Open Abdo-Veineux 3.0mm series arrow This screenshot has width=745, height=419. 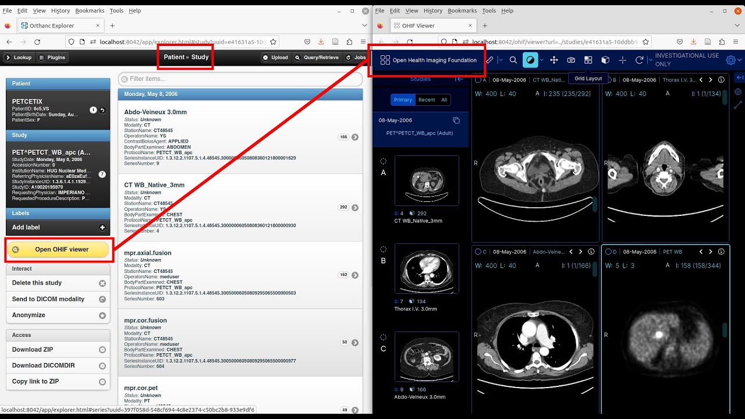(x=355, y=137)
